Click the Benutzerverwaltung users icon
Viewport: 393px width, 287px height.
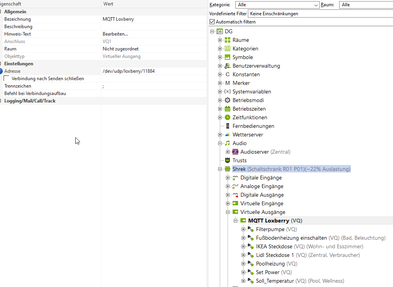pos(228,66)
